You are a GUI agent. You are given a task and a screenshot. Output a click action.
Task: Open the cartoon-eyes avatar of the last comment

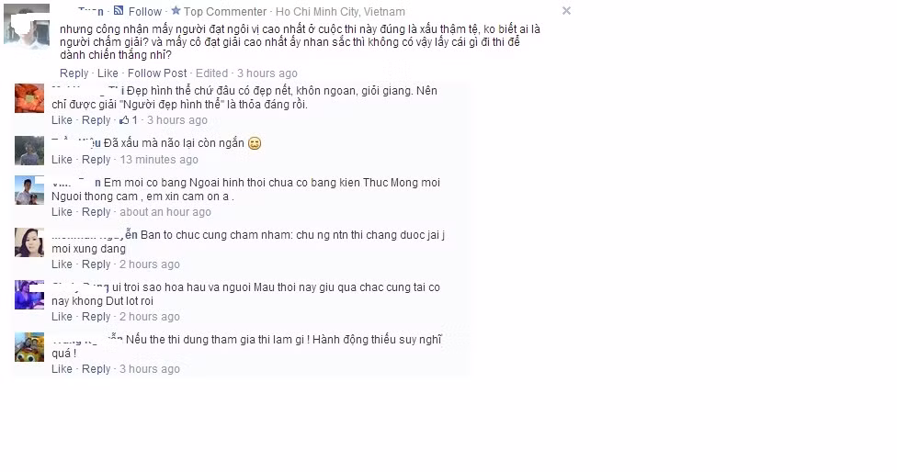(x=29, y=347)
